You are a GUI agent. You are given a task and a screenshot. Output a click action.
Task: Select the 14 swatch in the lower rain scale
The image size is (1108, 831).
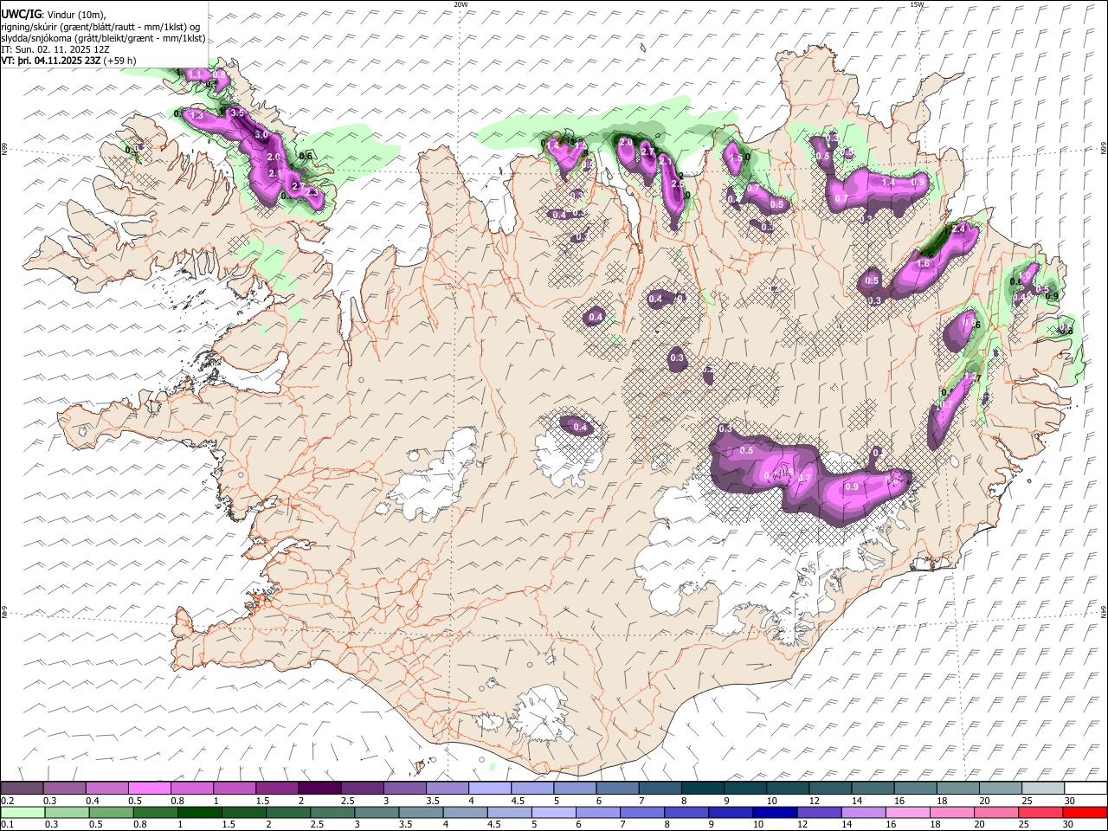(x=862, y=812)
